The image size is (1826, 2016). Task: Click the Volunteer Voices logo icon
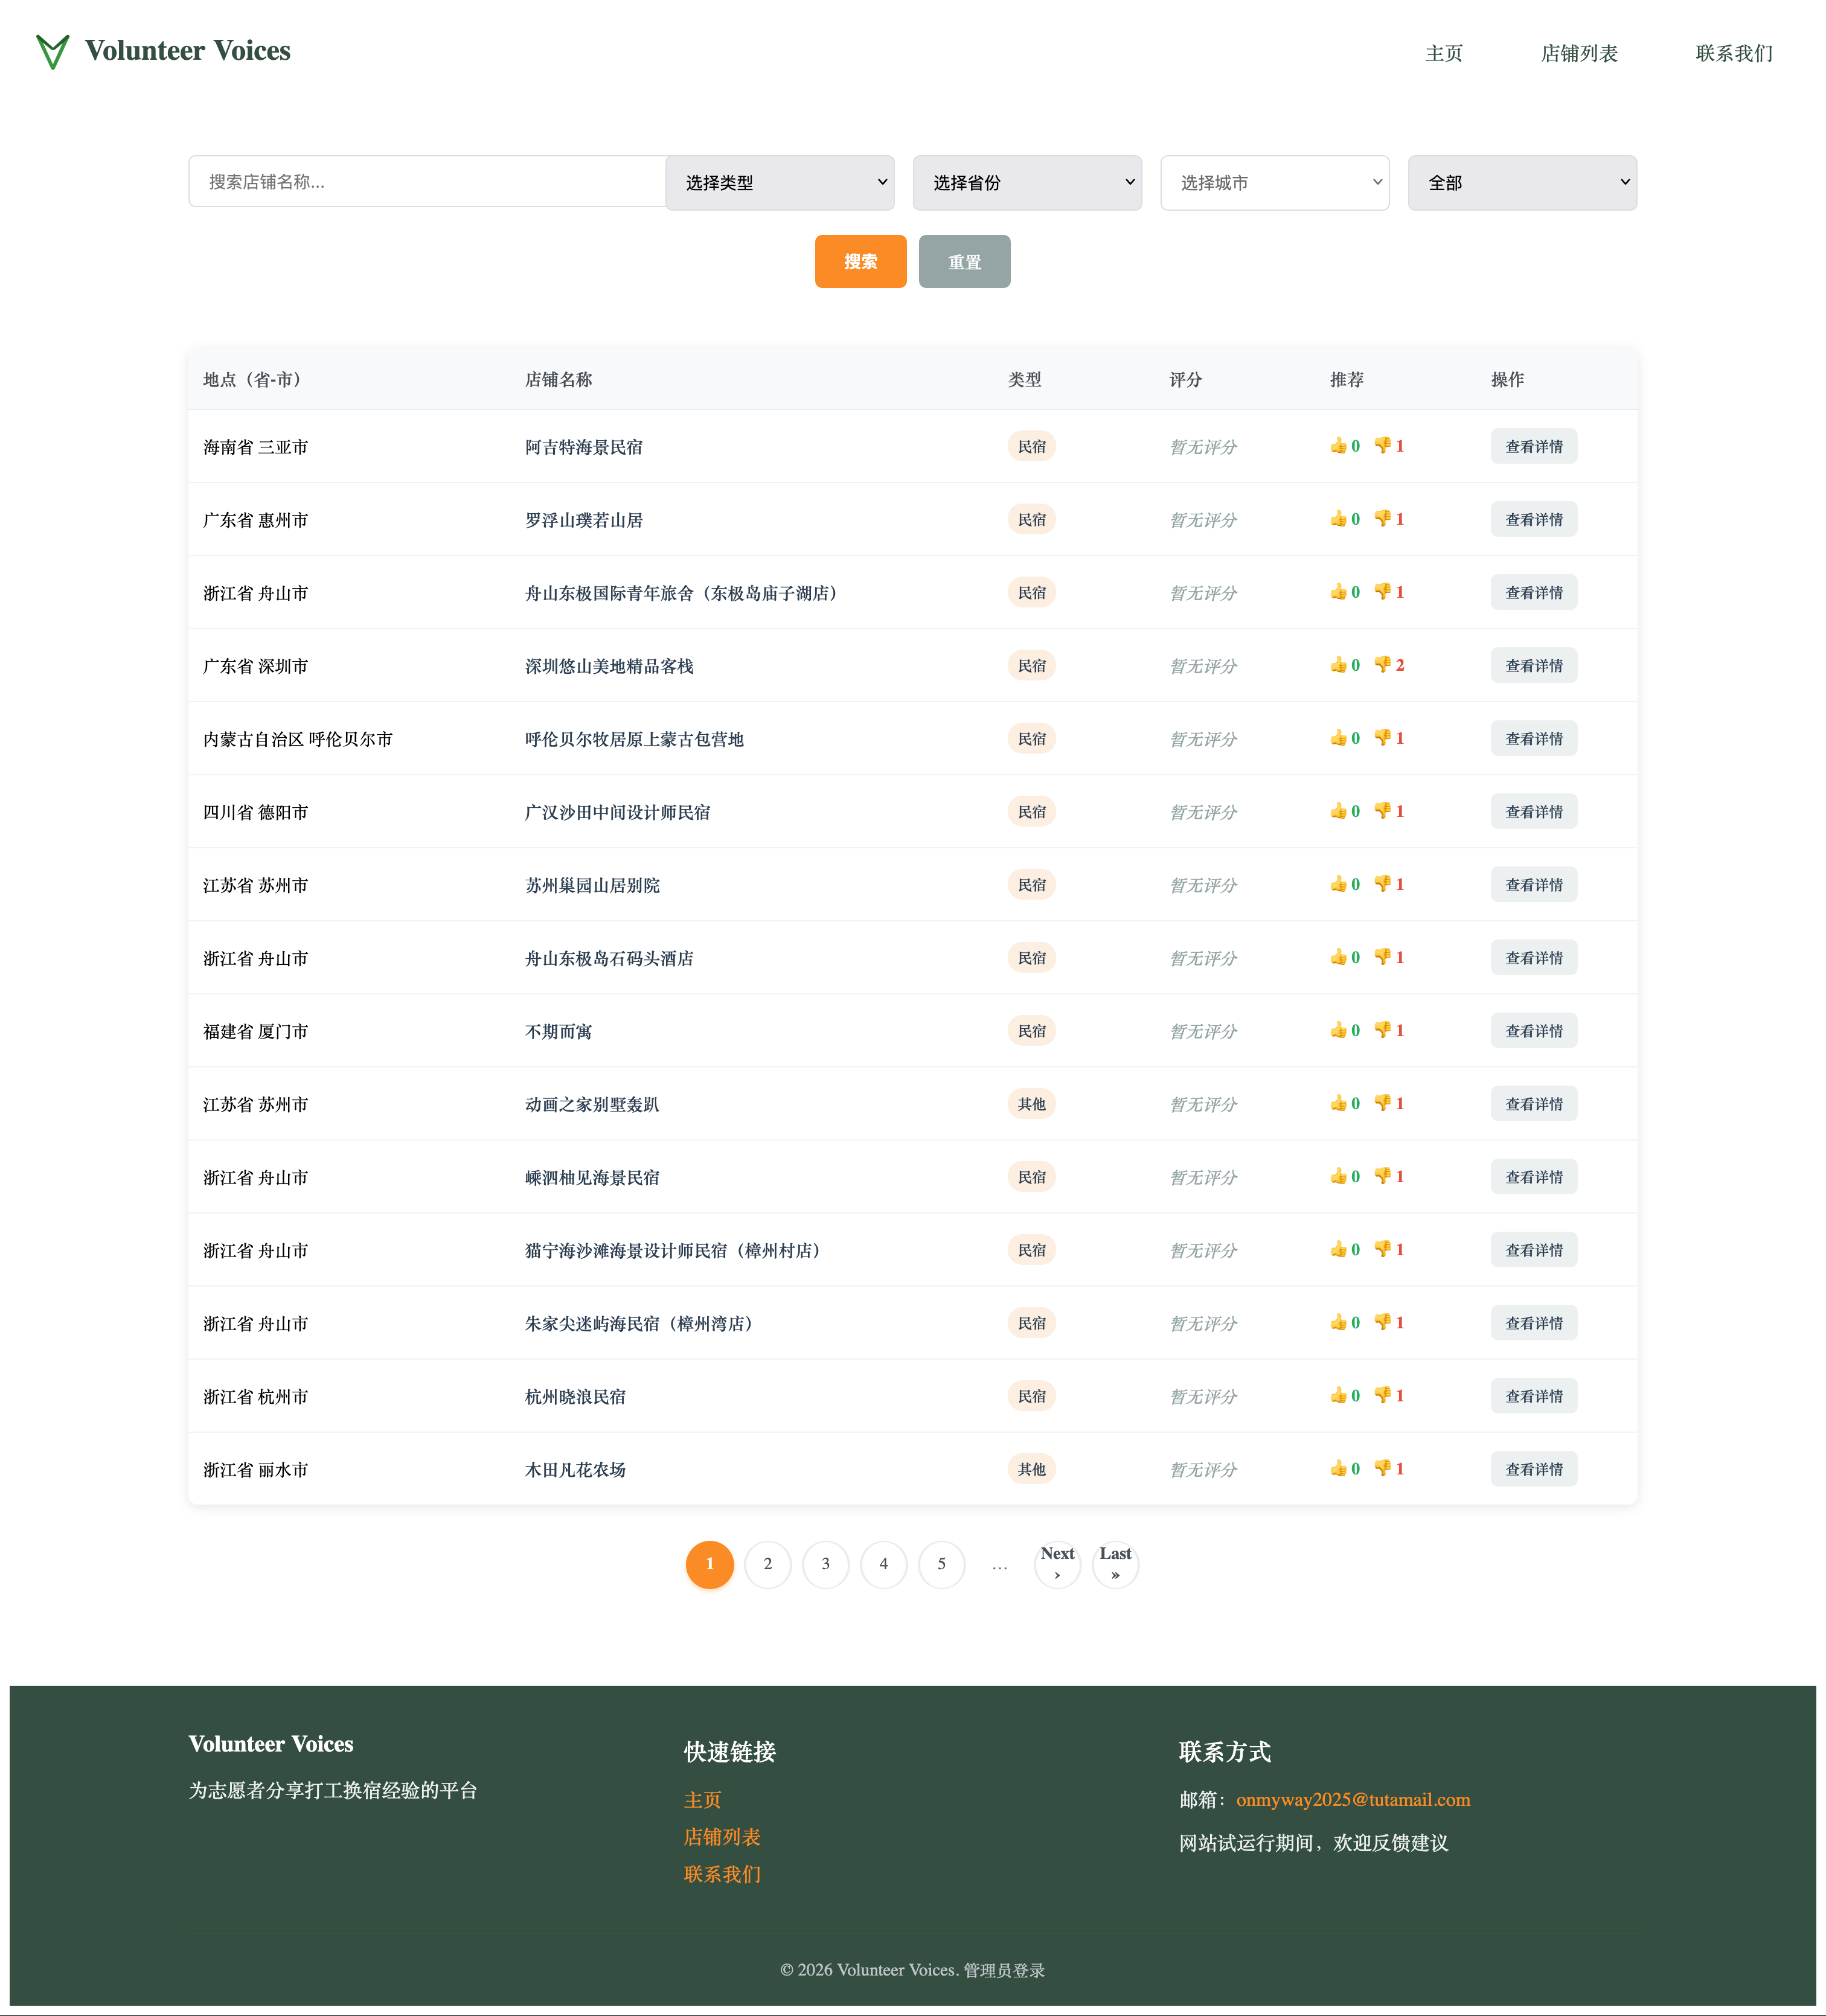(52, 51)
